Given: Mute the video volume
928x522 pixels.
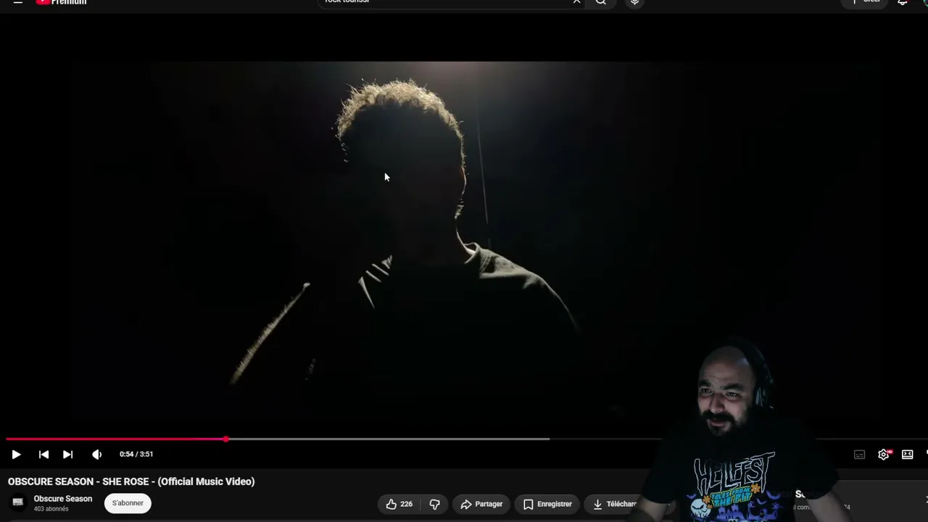Looking at the screenshot, I should click(96, 455).
